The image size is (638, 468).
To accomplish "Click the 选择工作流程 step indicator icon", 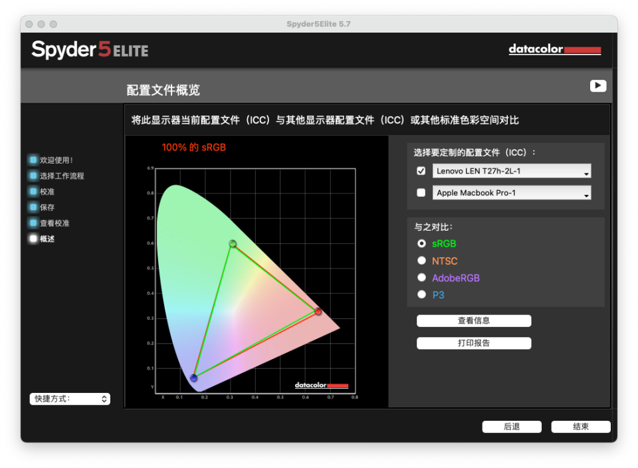I will 33,175.
